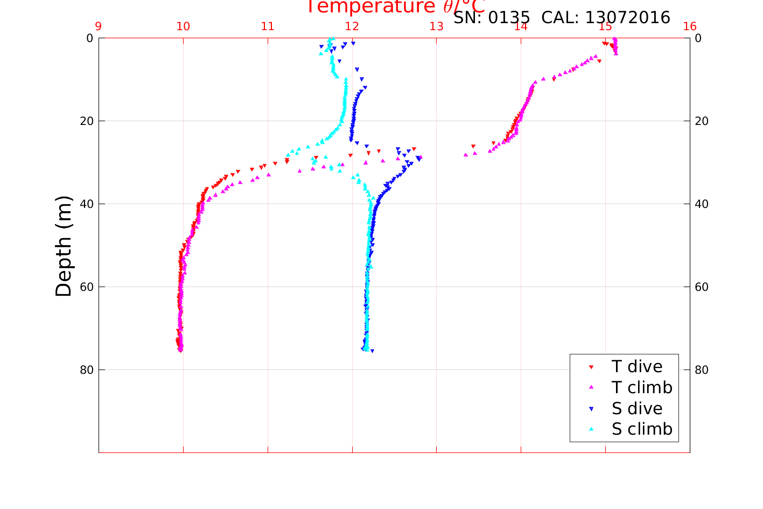
Task: Click the cyan S climb legend marker
Action: point(591,429)
